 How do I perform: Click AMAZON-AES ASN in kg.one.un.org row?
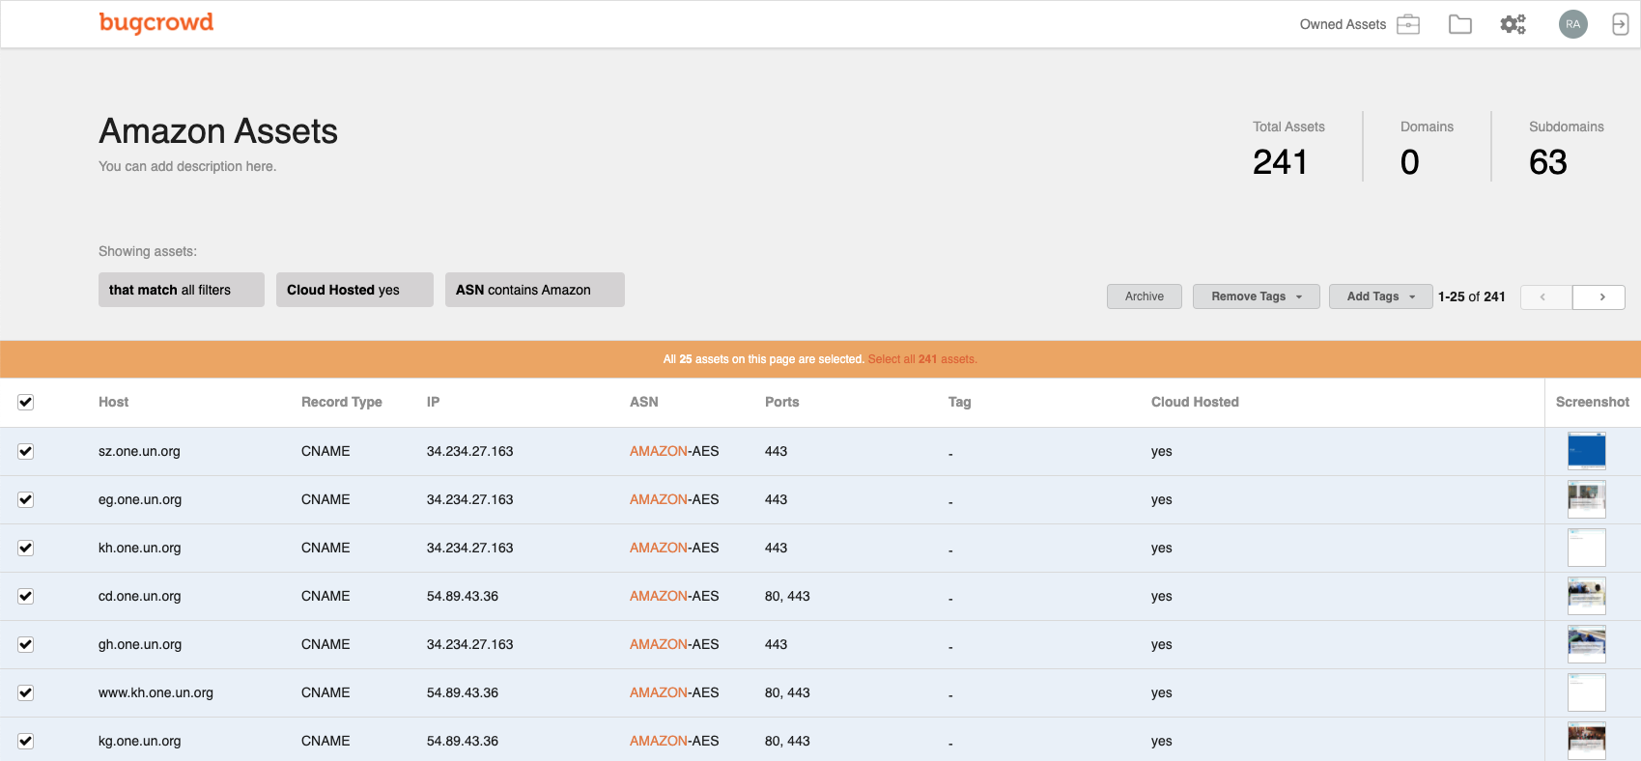(x=674, y=741)
